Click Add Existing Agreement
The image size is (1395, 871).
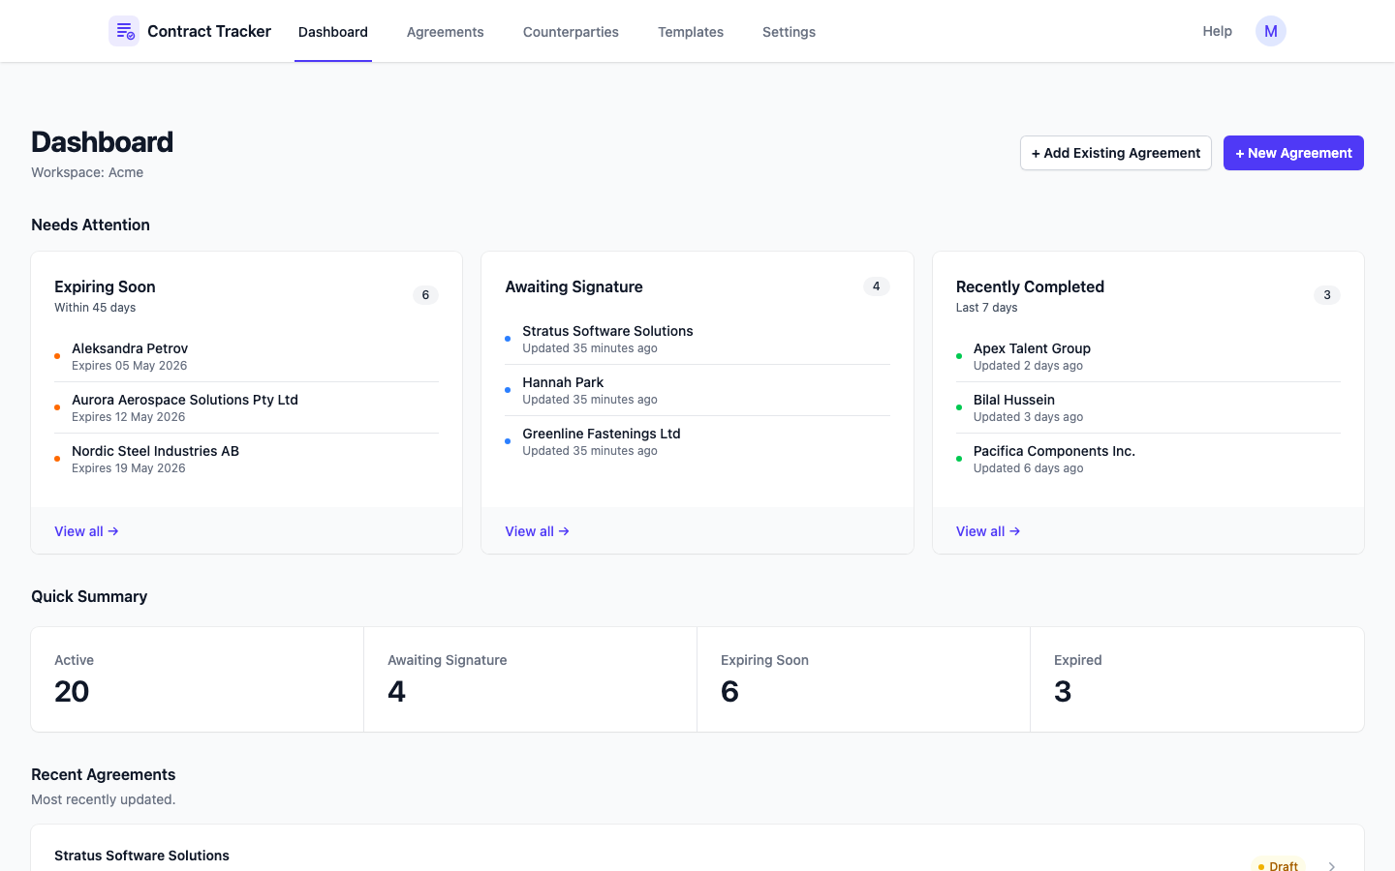(x=1115, y=153)
